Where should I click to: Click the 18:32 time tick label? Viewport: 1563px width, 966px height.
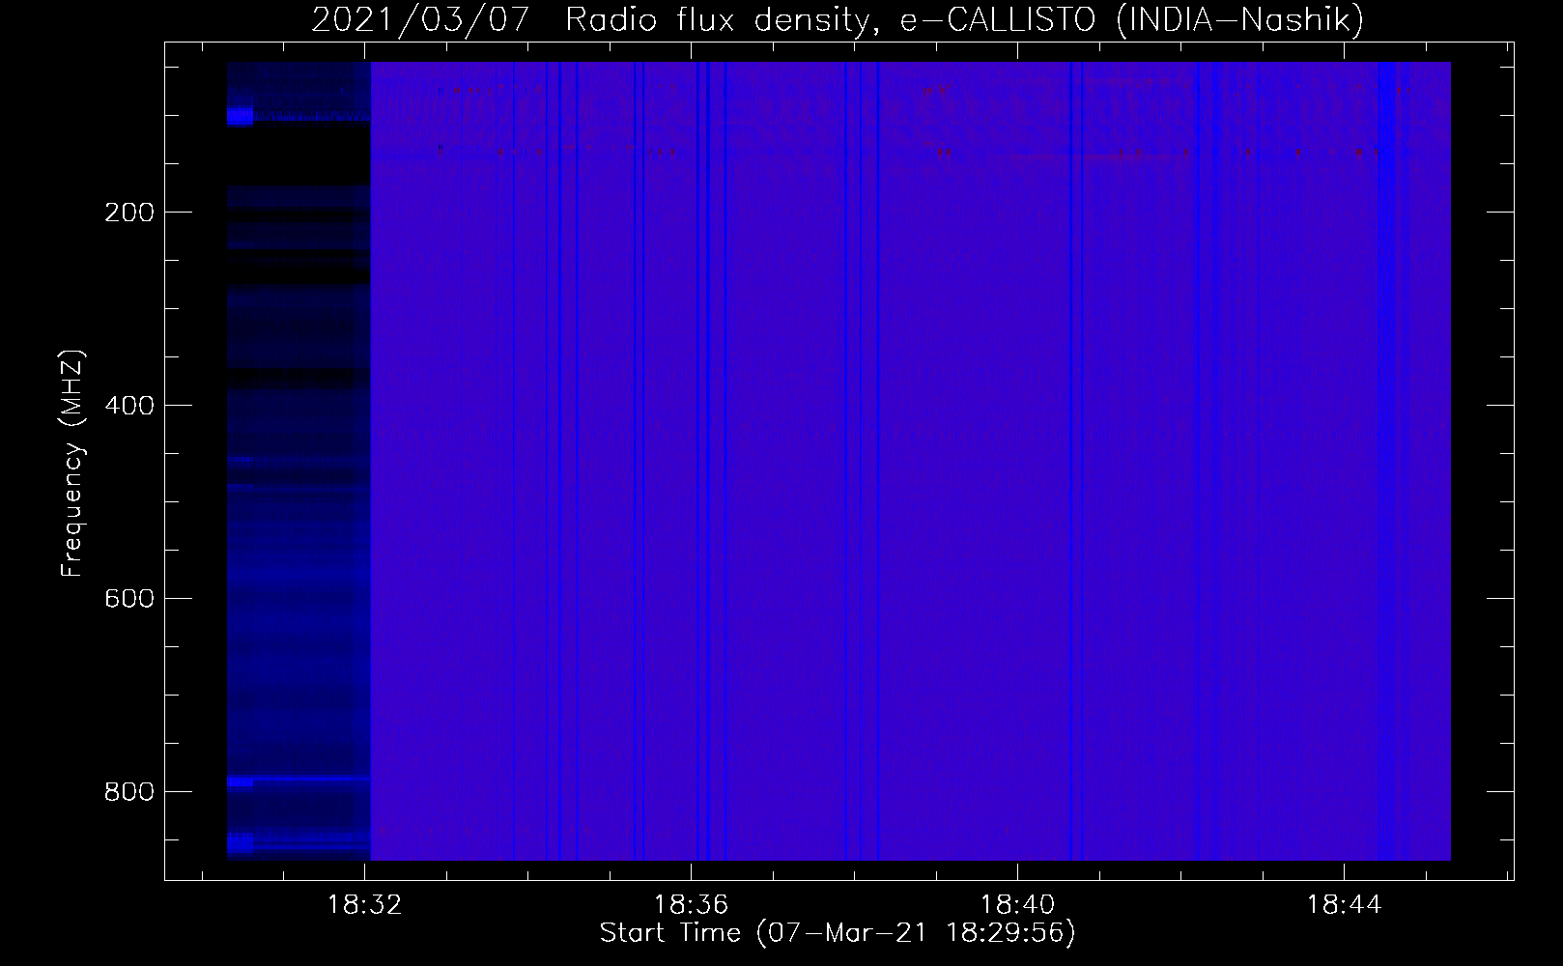(364, 905)
